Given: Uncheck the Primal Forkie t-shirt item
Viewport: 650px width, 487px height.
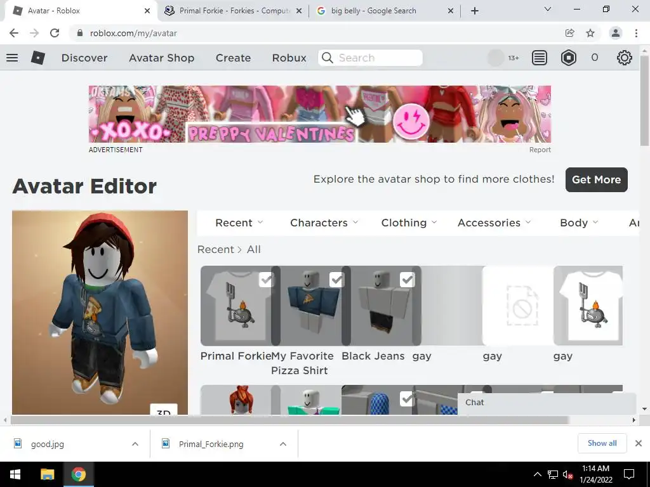Looking at the screenshot, I should pos(266,280).
